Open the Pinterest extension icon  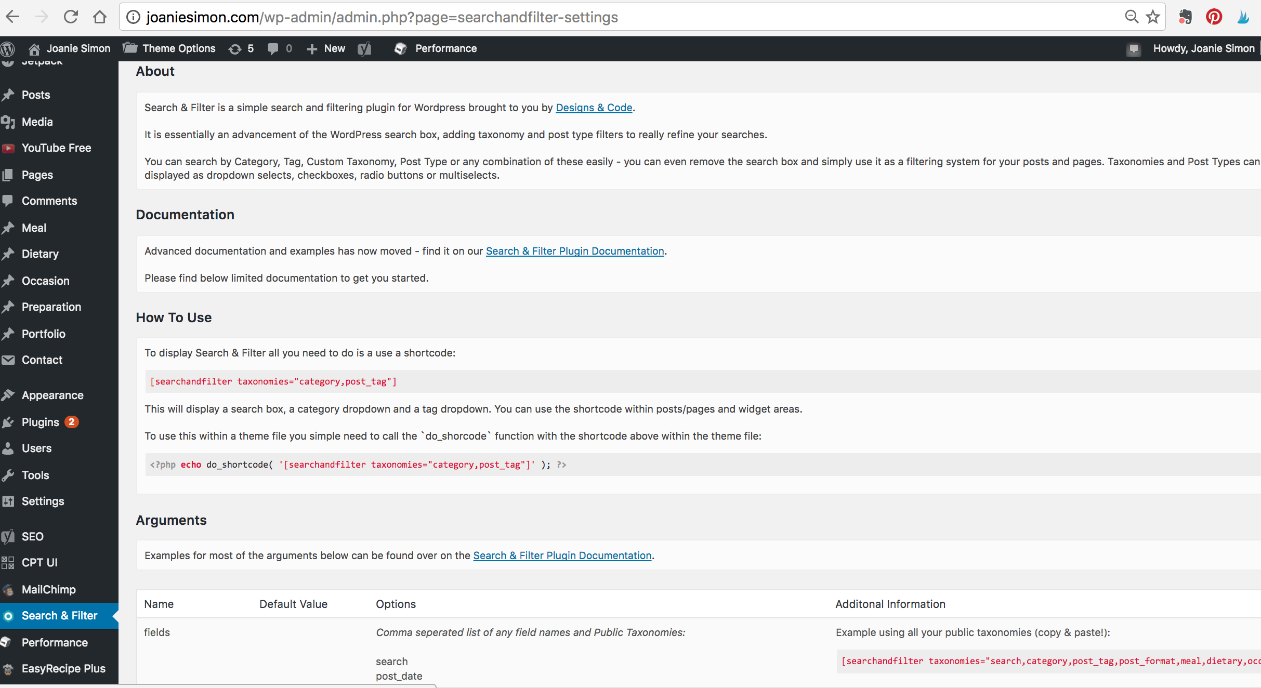(1214, 17)
